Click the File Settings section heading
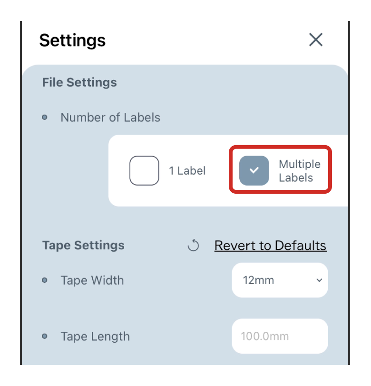The image size is (371, 386). pyautogui.click(x=79, y=82)
